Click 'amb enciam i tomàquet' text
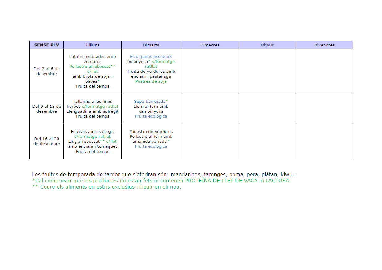382x270 pixels. coord(92,146)
